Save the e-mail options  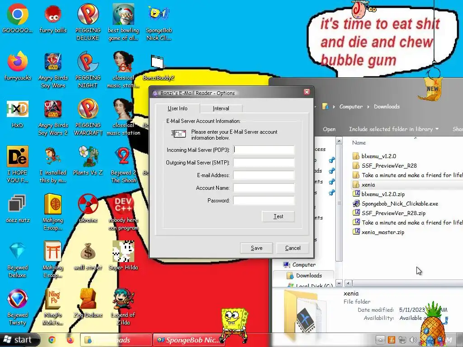[257, 248]
